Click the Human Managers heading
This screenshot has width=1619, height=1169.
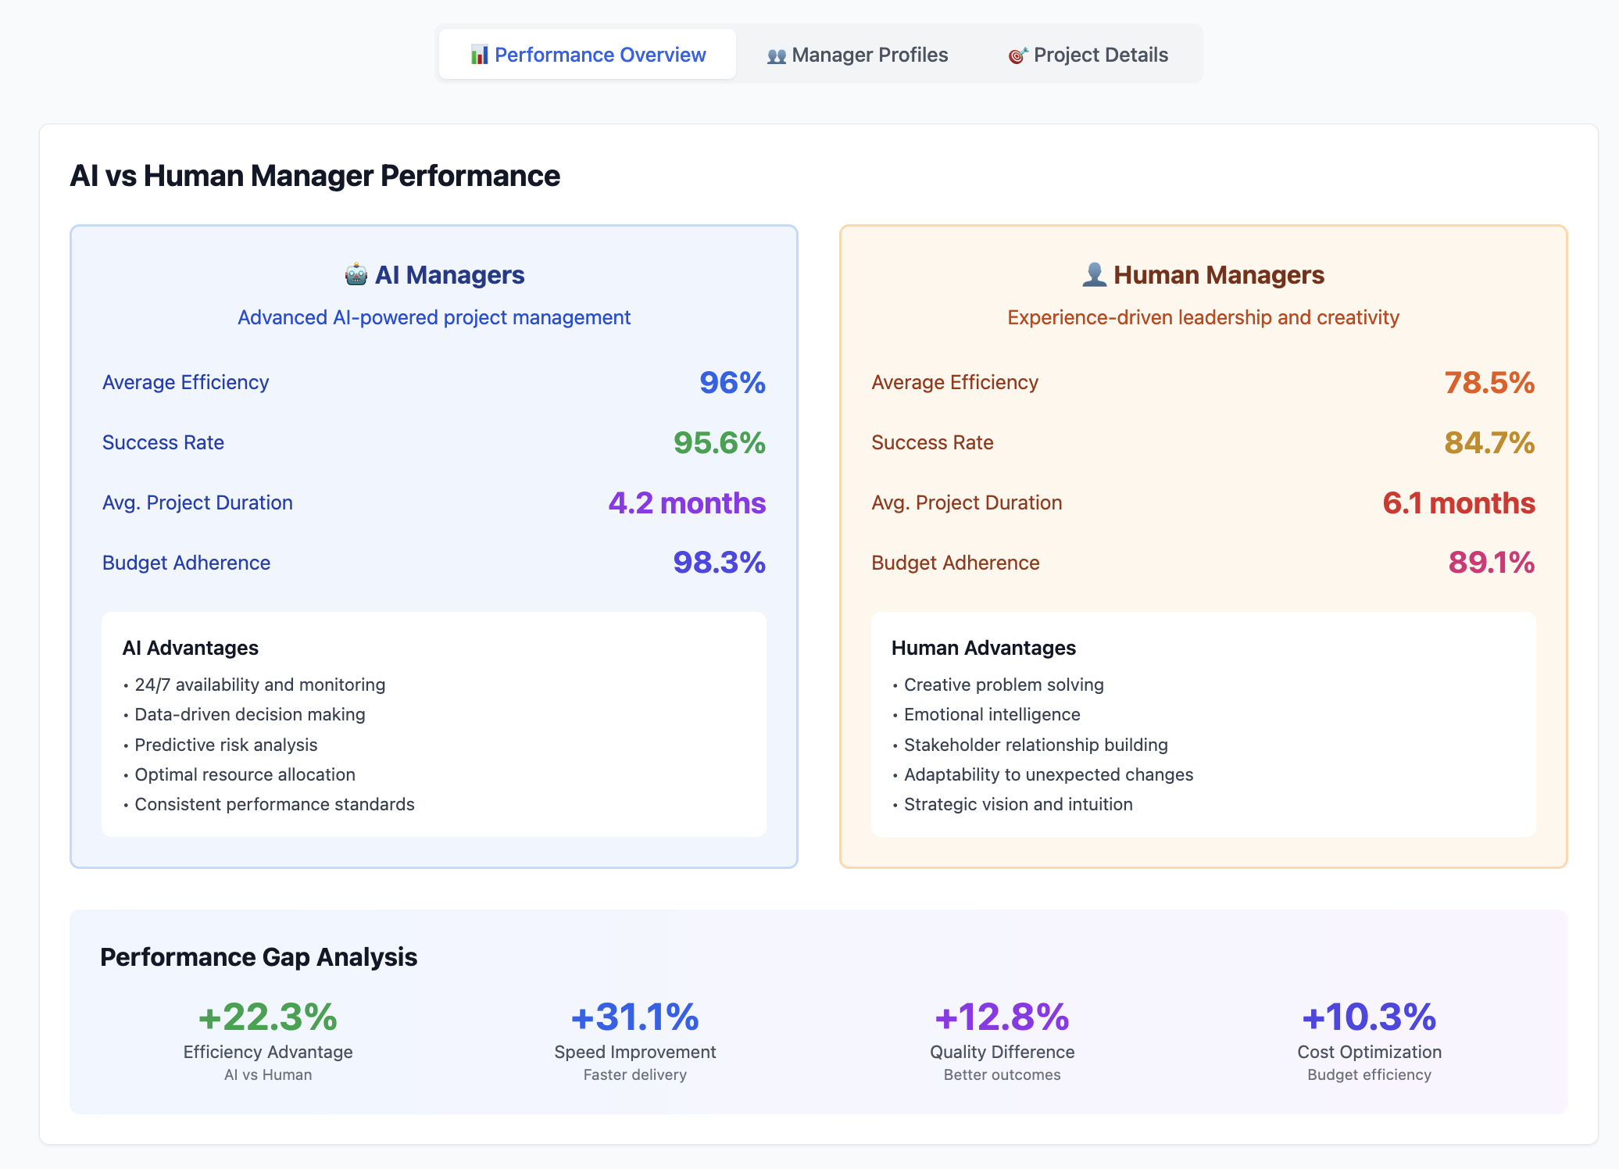pos(1218,275)
